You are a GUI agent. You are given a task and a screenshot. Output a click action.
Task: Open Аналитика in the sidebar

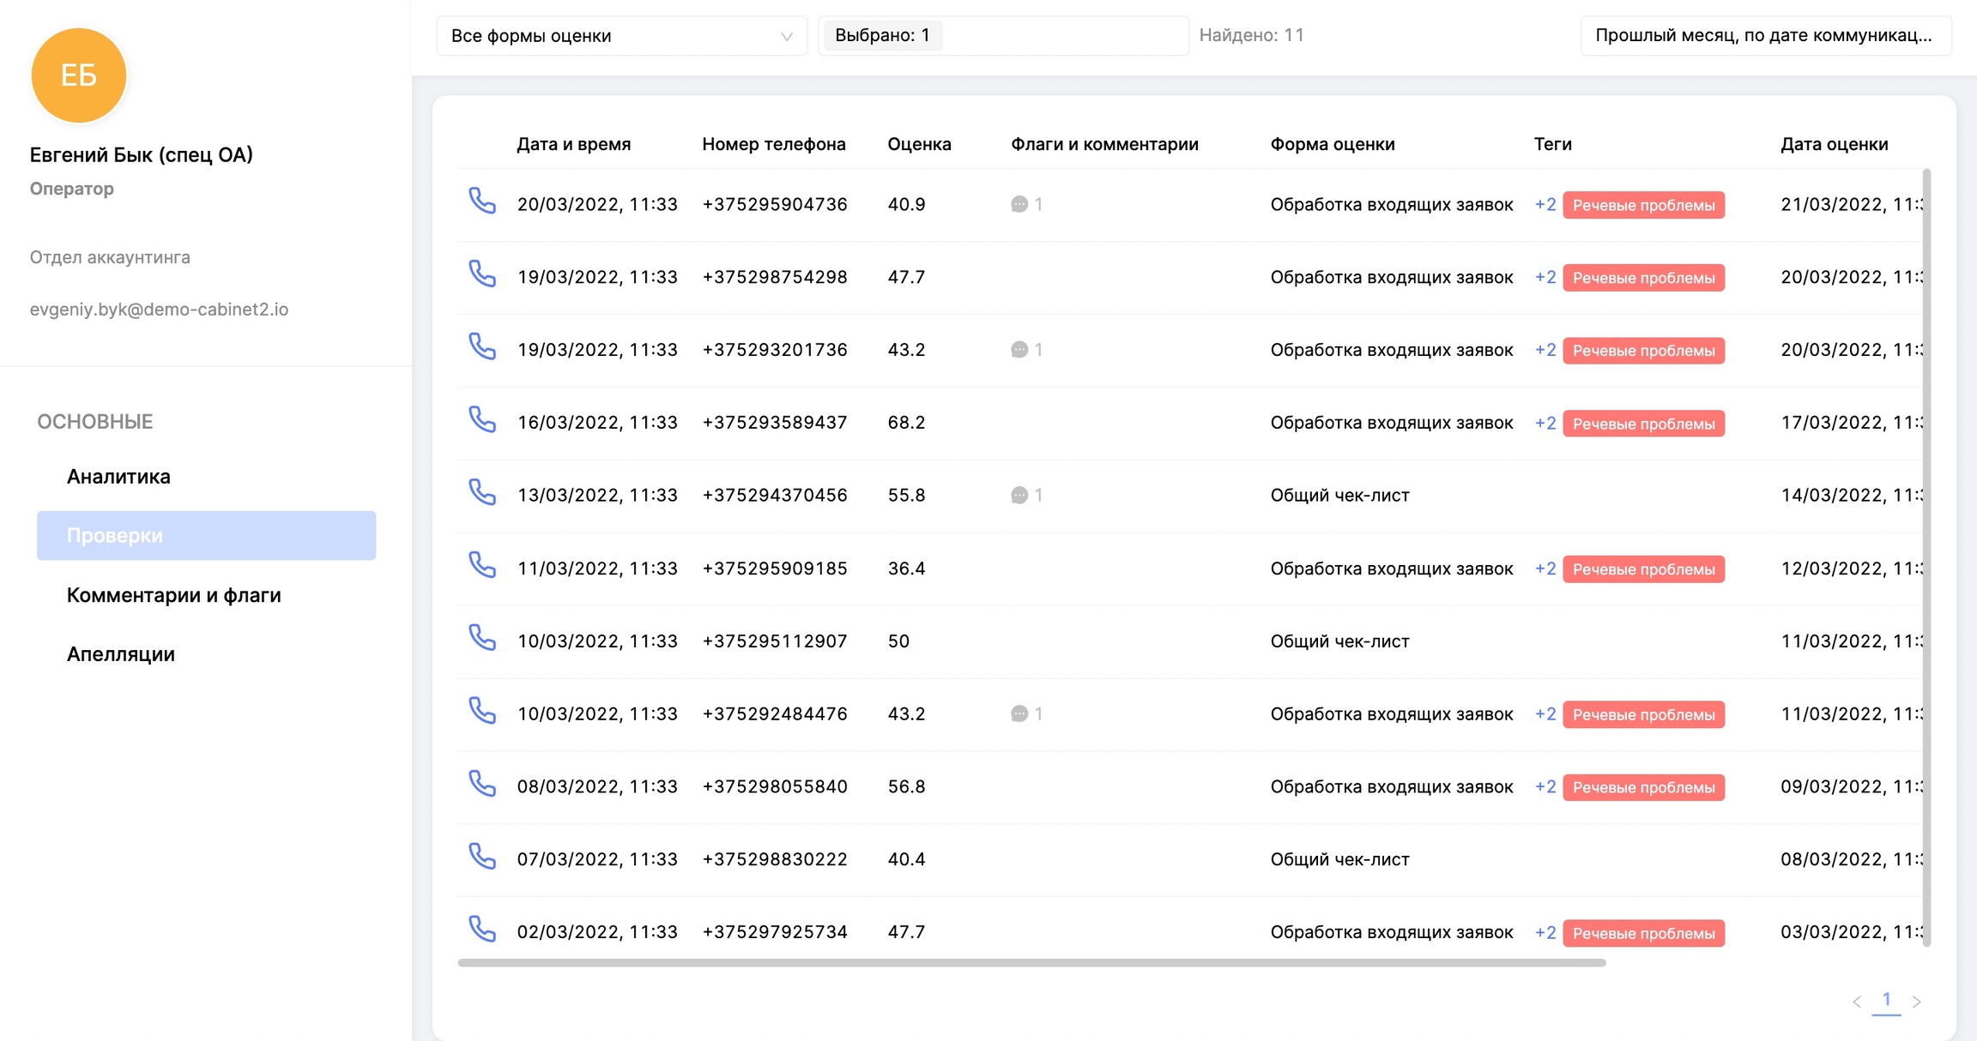tap(118, 477)
